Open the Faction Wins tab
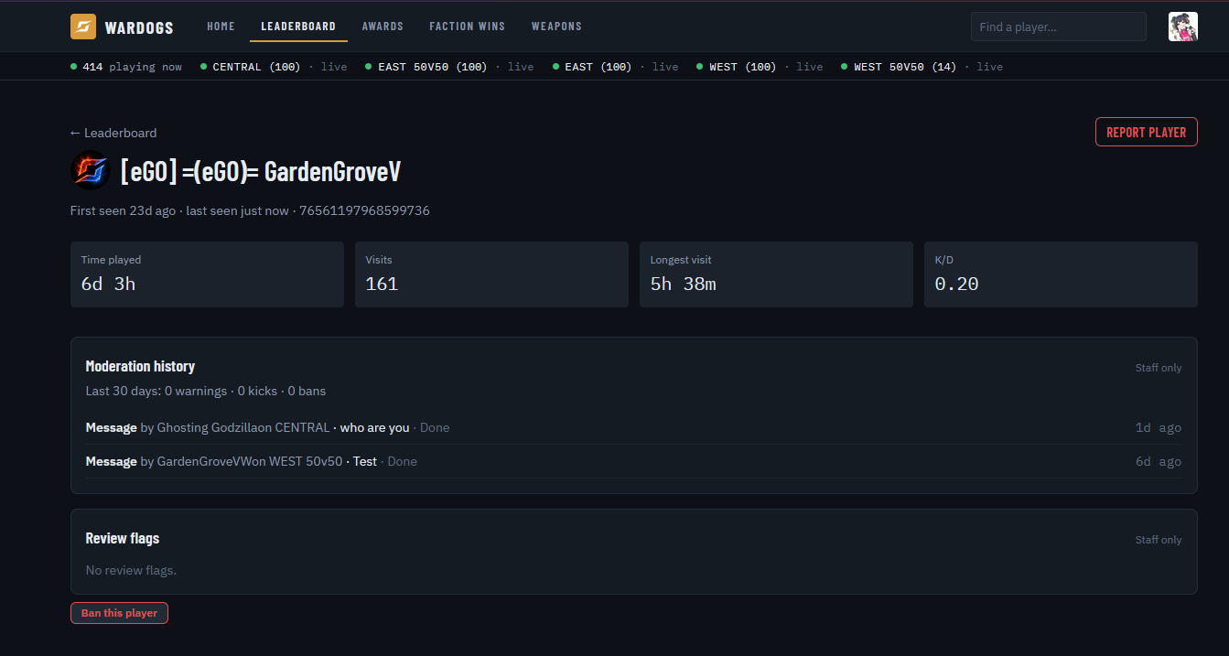Viewport: 1229px width, 656px height. [x=467, y=27]
